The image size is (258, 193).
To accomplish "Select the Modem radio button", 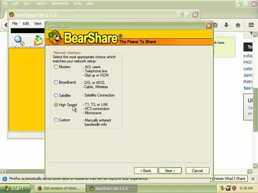I will [x=56, y=67].
